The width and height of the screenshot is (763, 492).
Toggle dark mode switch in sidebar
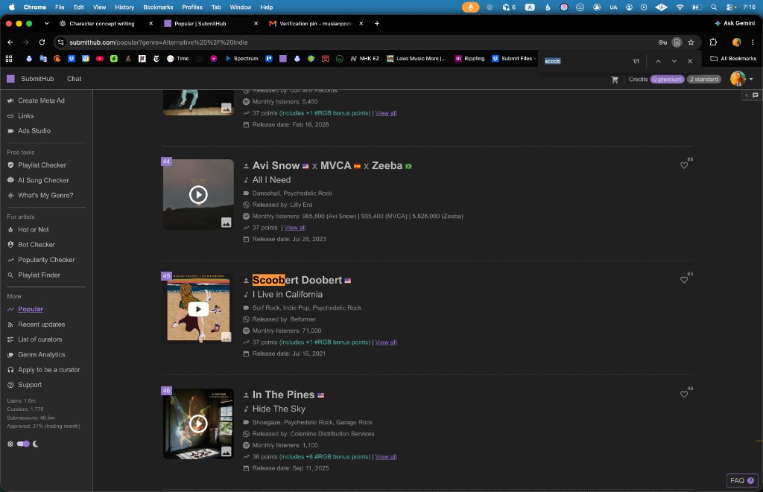[23, 444]
